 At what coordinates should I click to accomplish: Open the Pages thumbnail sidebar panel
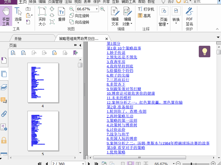[4, 74]
